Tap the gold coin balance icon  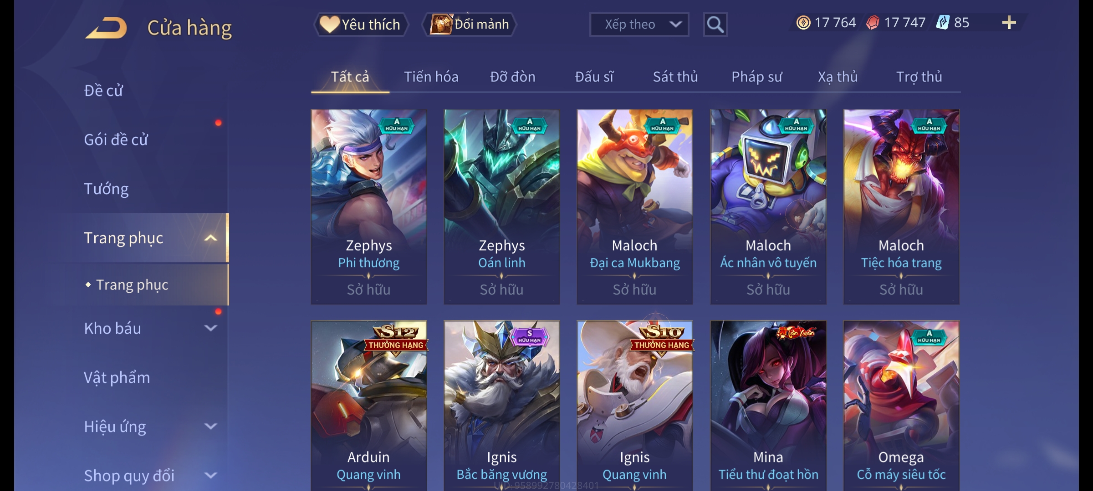tap(803, 23)
